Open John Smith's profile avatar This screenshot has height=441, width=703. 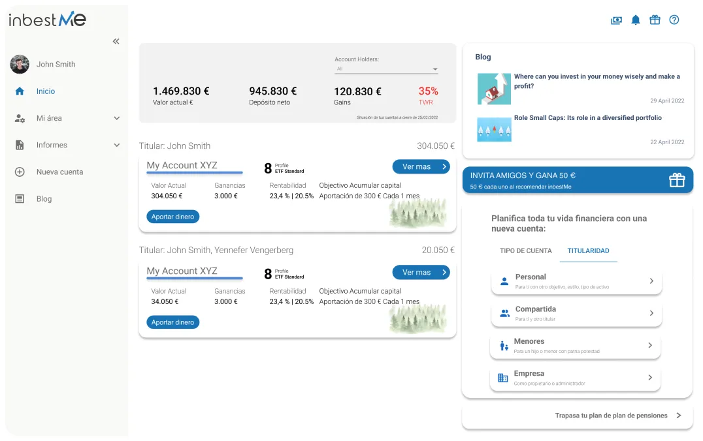coord(20,65)
